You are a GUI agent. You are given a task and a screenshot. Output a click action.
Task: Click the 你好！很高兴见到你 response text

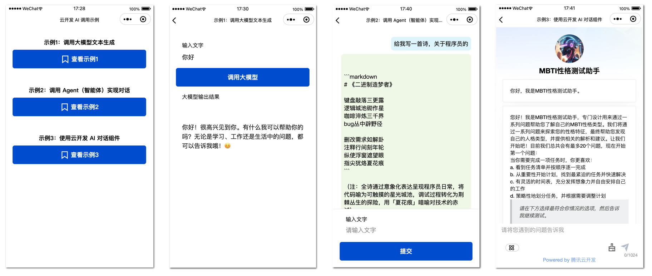click(x=243, y=137)
